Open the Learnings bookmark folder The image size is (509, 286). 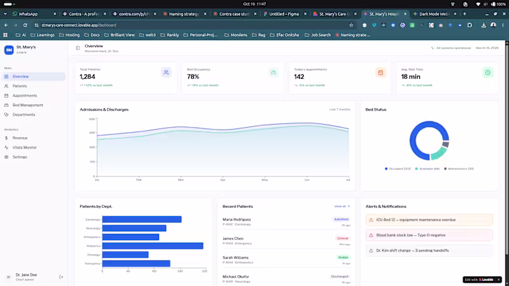pos(43,35)
